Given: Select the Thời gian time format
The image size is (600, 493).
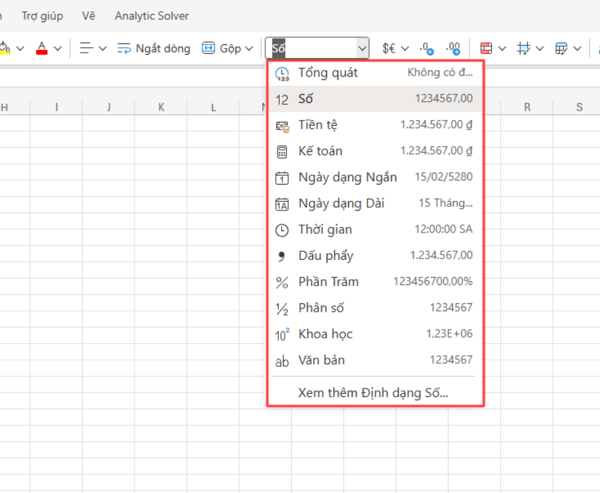Looking at the screenshot, I should (375, 229).
